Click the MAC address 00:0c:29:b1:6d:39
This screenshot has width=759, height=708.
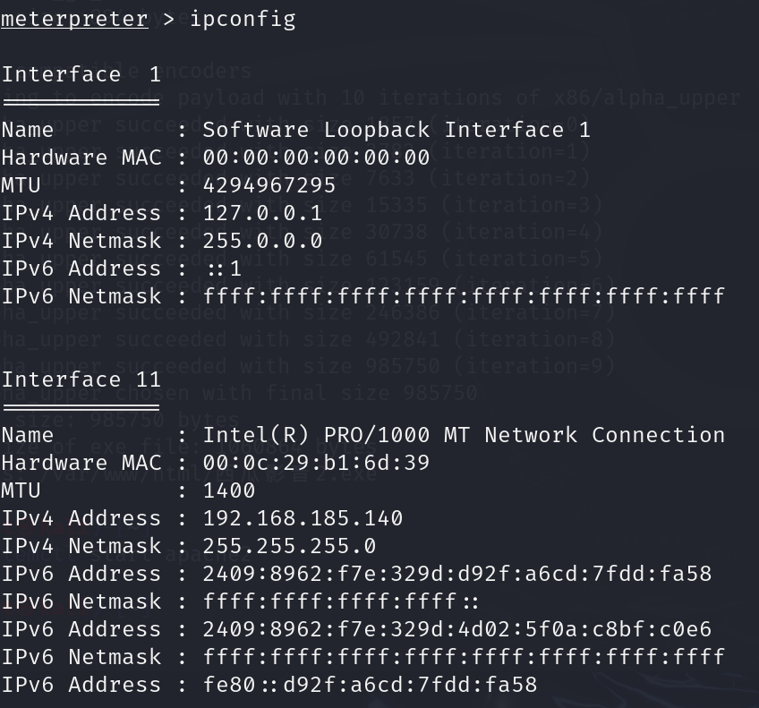coord(316,463)
